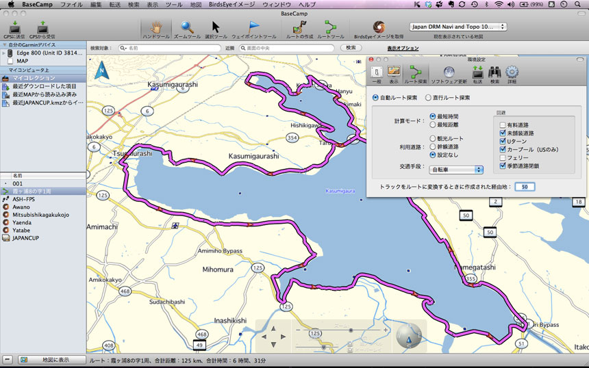Image resolution: width=589 pixels, height=368 pixels.
Task: Select the JAPANCUP item in list
Action: point(43,238)
